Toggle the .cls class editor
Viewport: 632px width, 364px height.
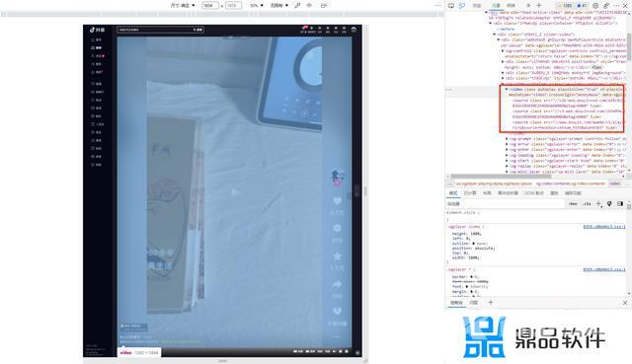[587, 204]
